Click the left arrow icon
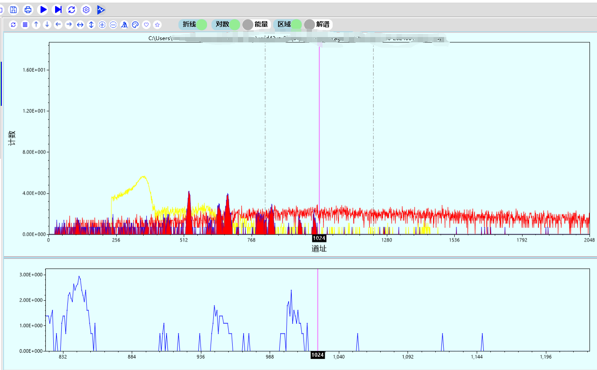The height and width of the screenshot is (370, 597). tap(58, 25)
